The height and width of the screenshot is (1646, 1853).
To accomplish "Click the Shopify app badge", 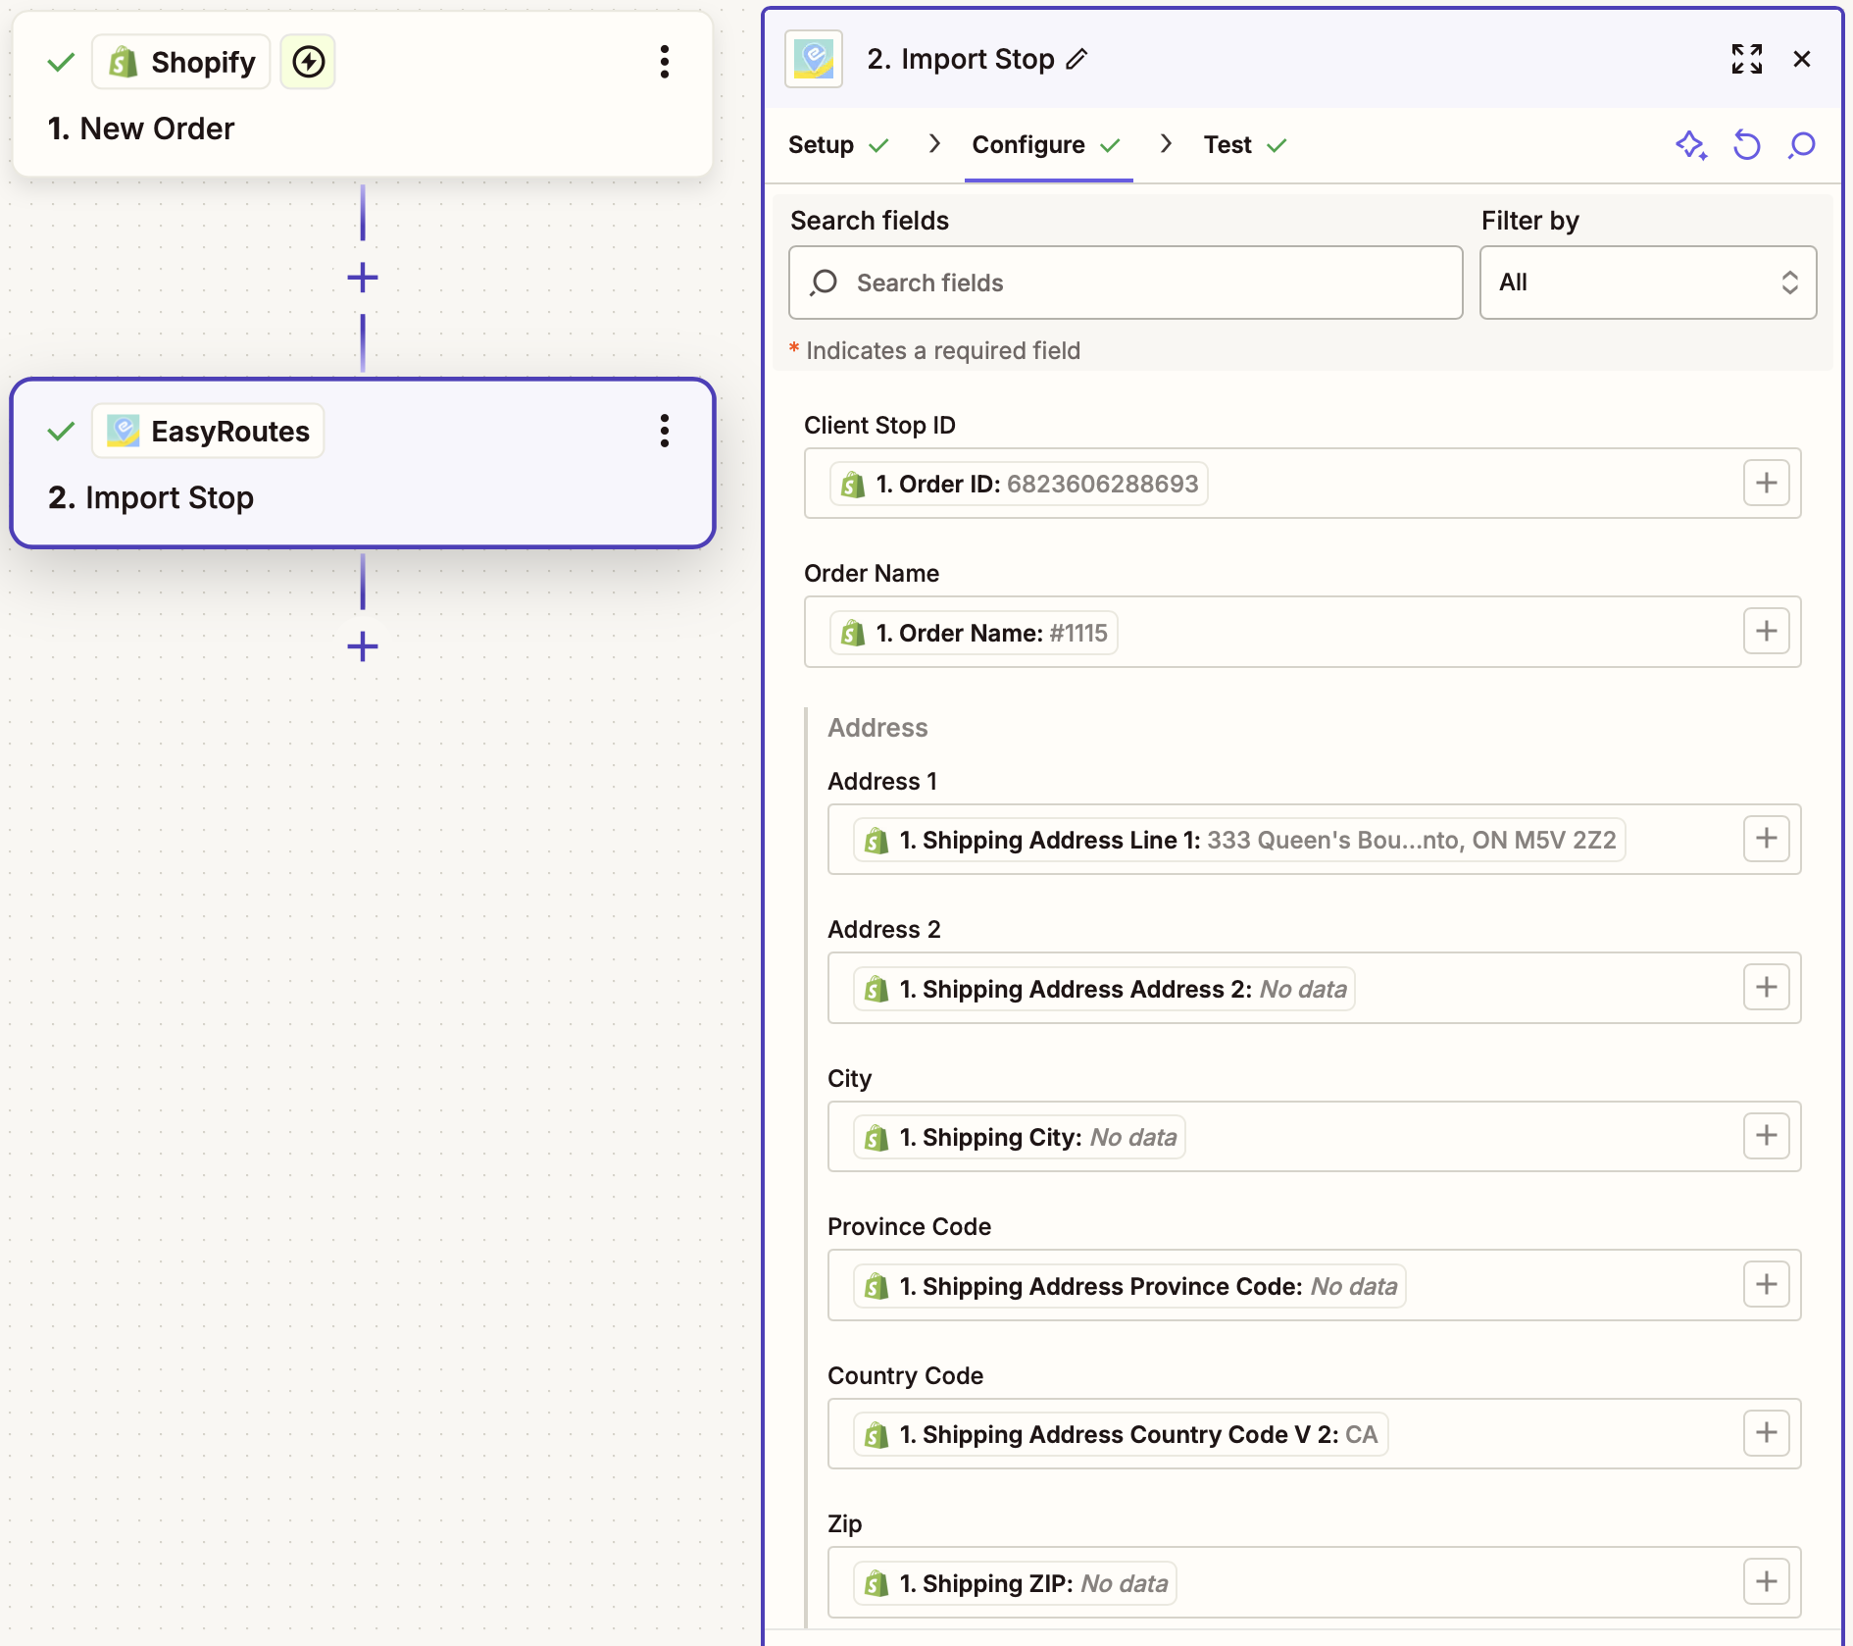I will click(x=181, y=62).
